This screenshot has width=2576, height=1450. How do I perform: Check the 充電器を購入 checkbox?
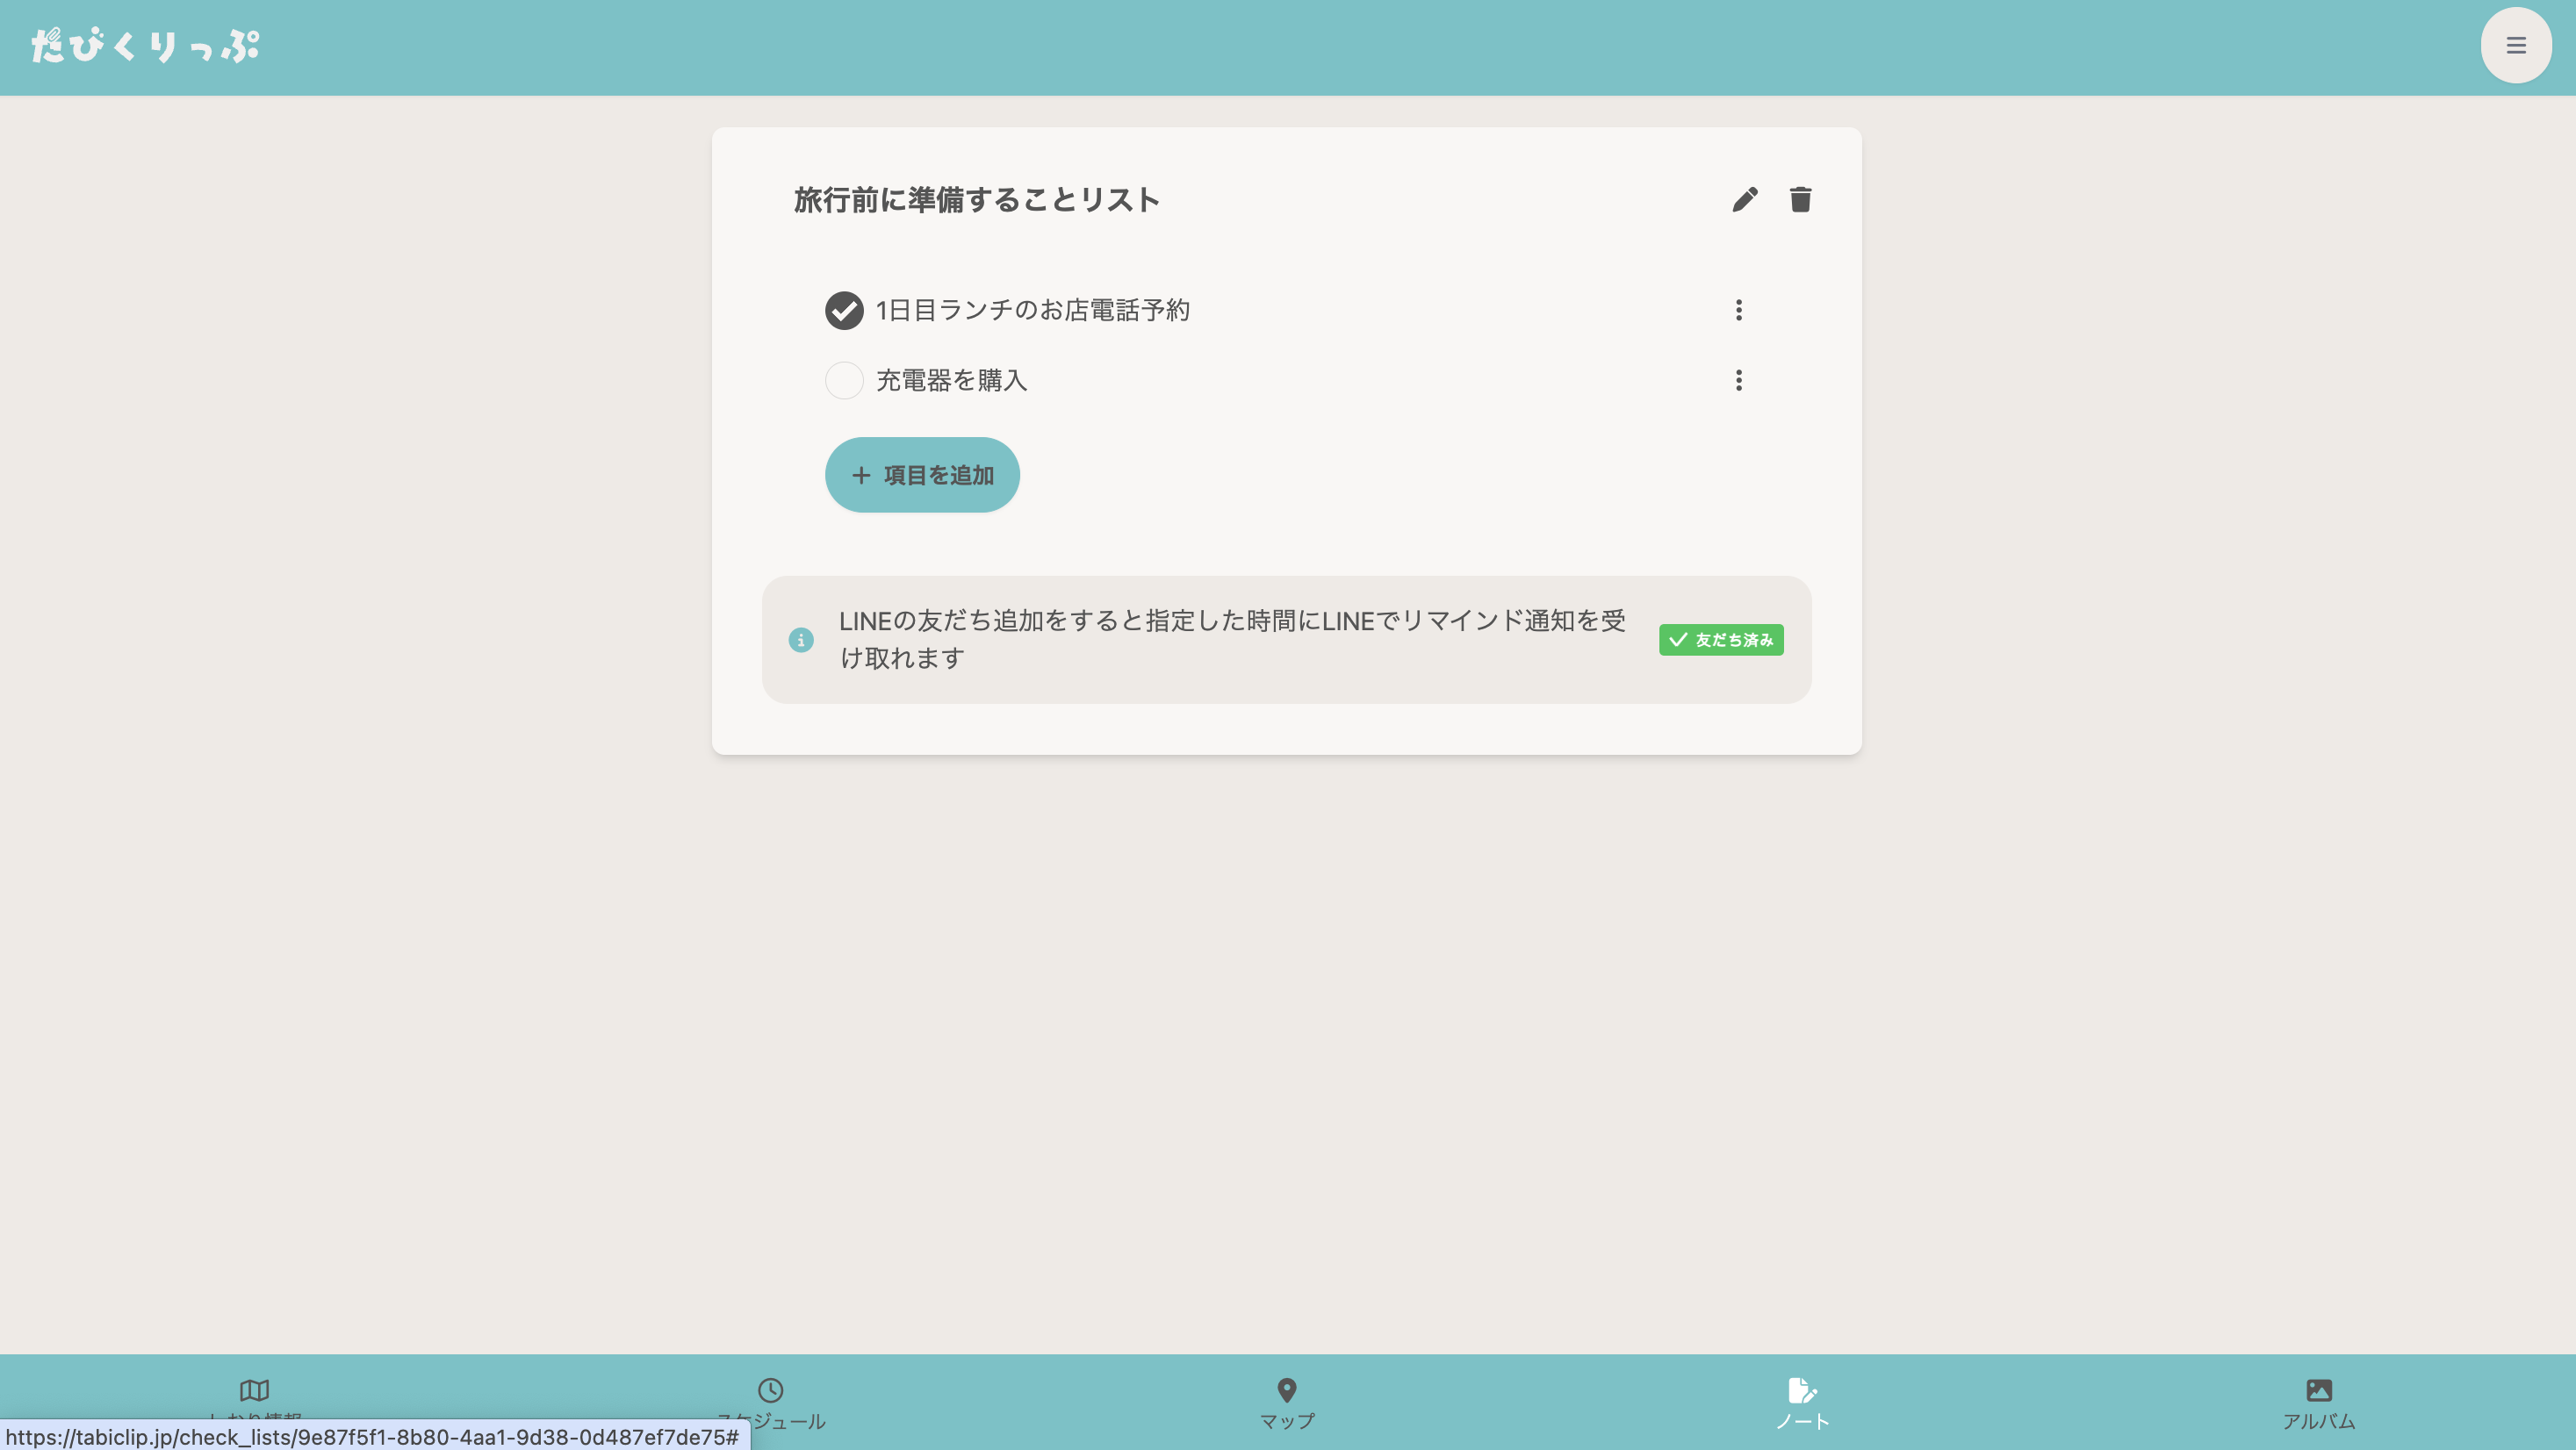(x=844, y=380)
